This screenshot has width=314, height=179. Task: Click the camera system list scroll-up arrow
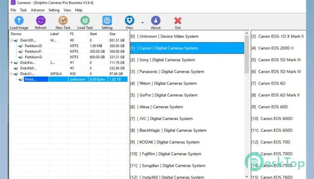click(247, 33)
